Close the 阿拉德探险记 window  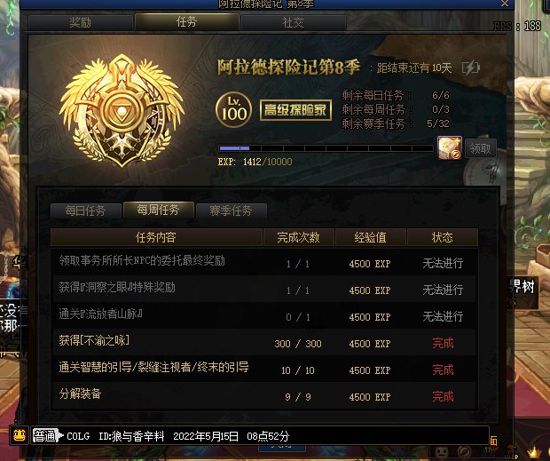pos(505,4)
